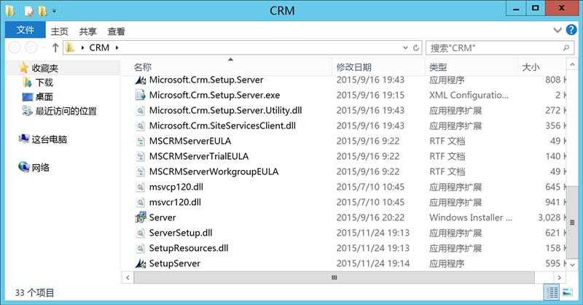Screen dimensions: 583x305
Task: Select the Microsoft.Crm.Setup.Server application icon
Action: tap(141, 80)
